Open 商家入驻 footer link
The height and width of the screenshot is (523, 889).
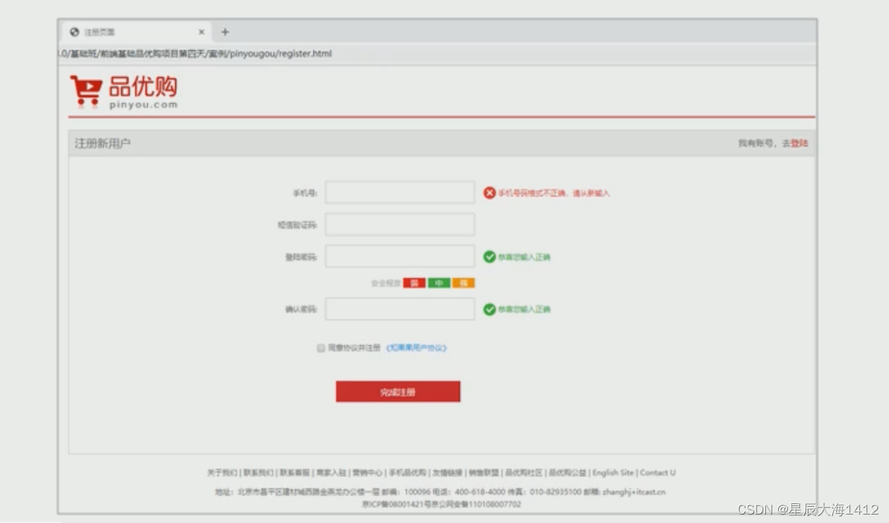pyautogui.click(x=331, y=473)
